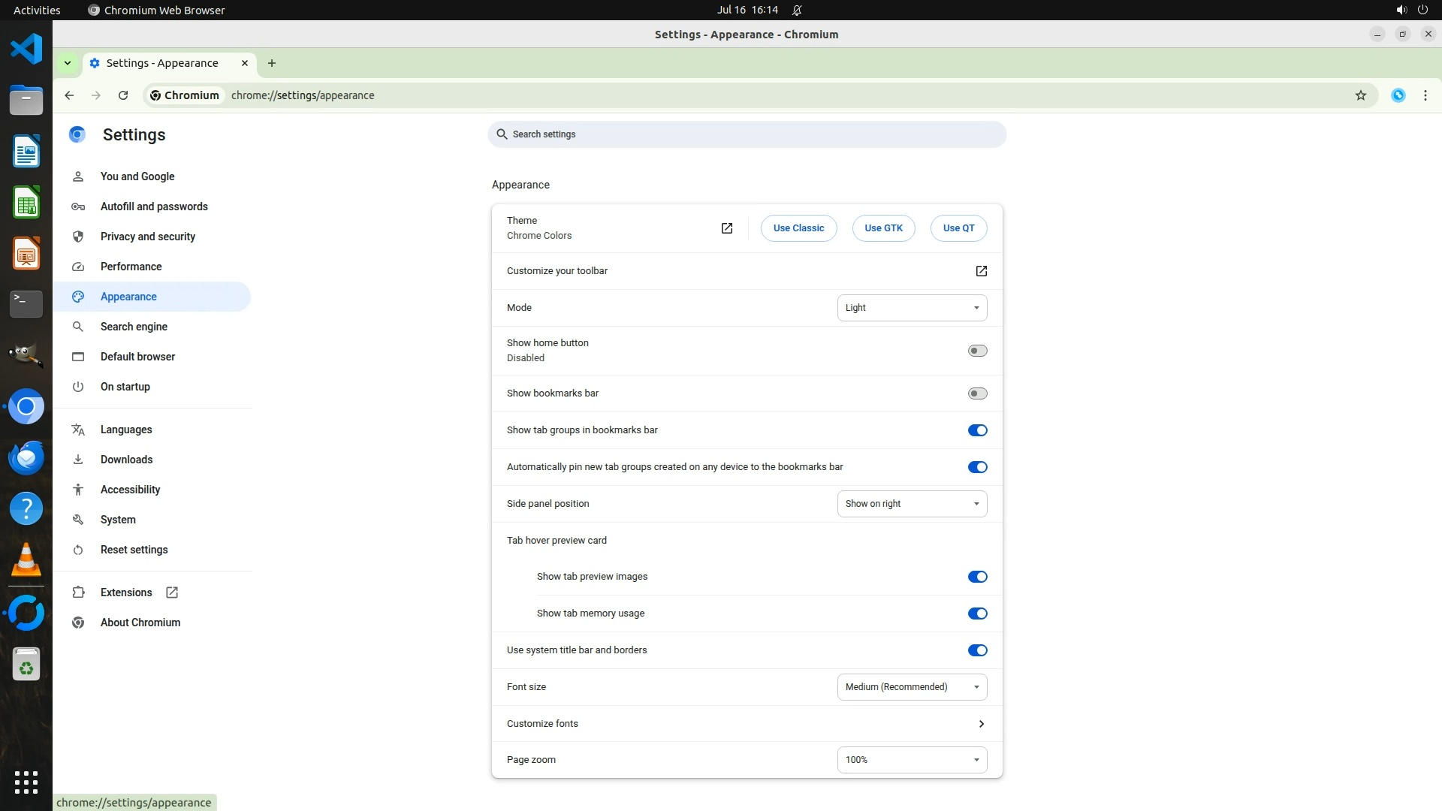This screenshot has height=811, width=1442.
Task: Open the Theme external link icon
Action: pos(726,228)
